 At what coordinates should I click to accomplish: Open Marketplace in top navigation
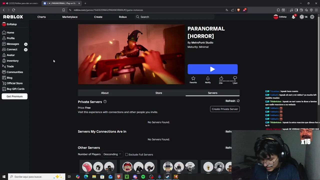tap(70, 17)
